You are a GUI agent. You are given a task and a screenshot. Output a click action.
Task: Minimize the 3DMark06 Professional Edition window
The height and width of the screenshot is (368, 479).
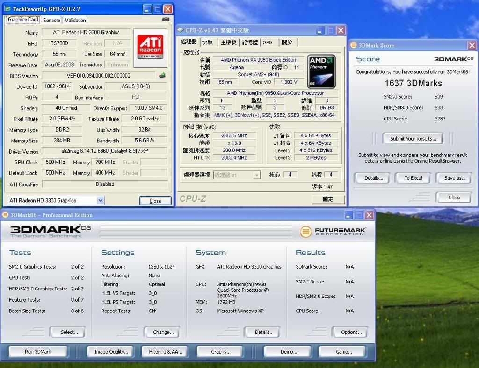(x=348, y=215)
